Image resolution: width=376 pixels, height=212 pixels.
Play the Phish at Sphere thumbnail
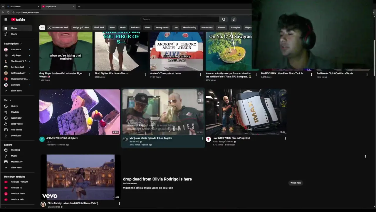80,112
